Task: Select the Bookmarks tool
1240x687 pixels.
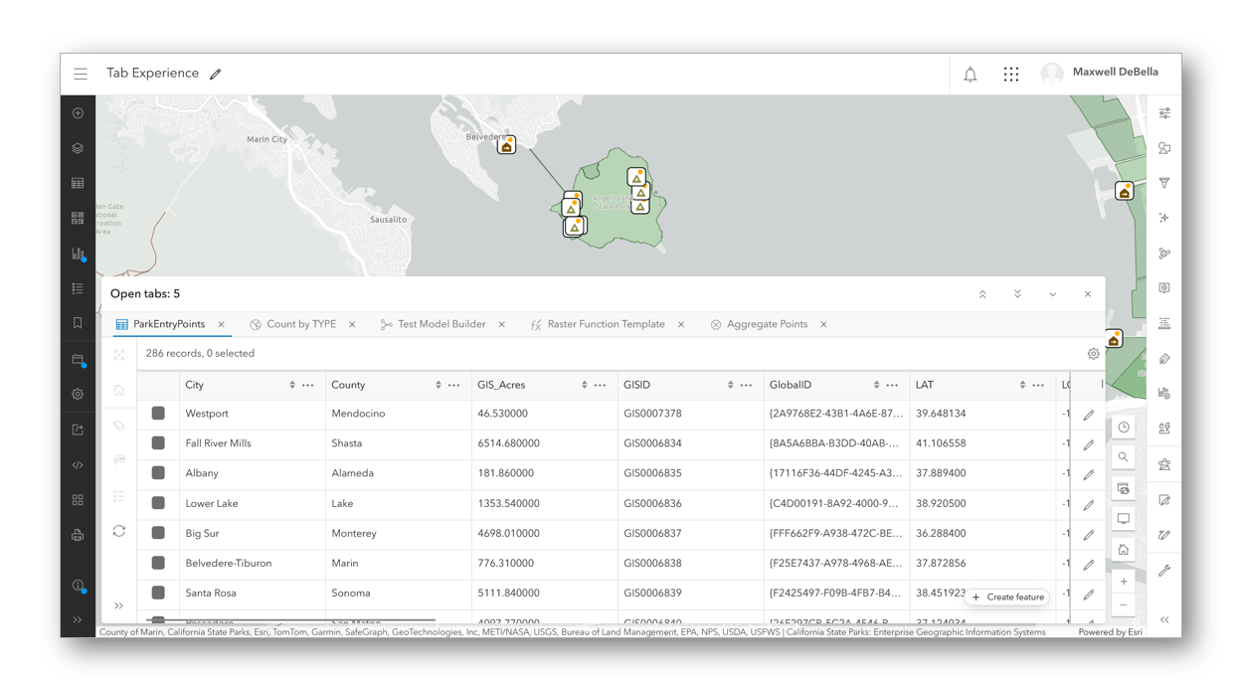Action: [78, 323]
